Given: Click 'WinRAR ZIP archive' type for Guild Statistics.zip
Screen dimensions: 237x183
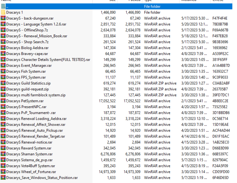Looking at the screenshot, I should [160, 83].
